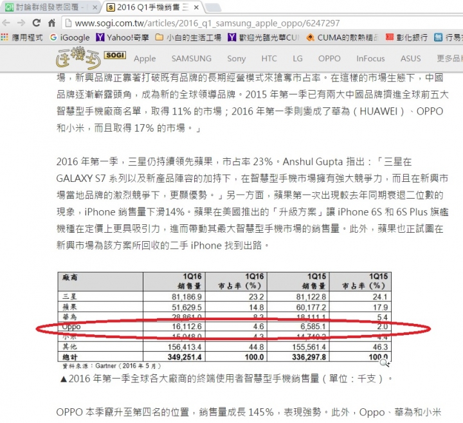Open the 彰化銀行 bookmark

click(x=406, y=37)
